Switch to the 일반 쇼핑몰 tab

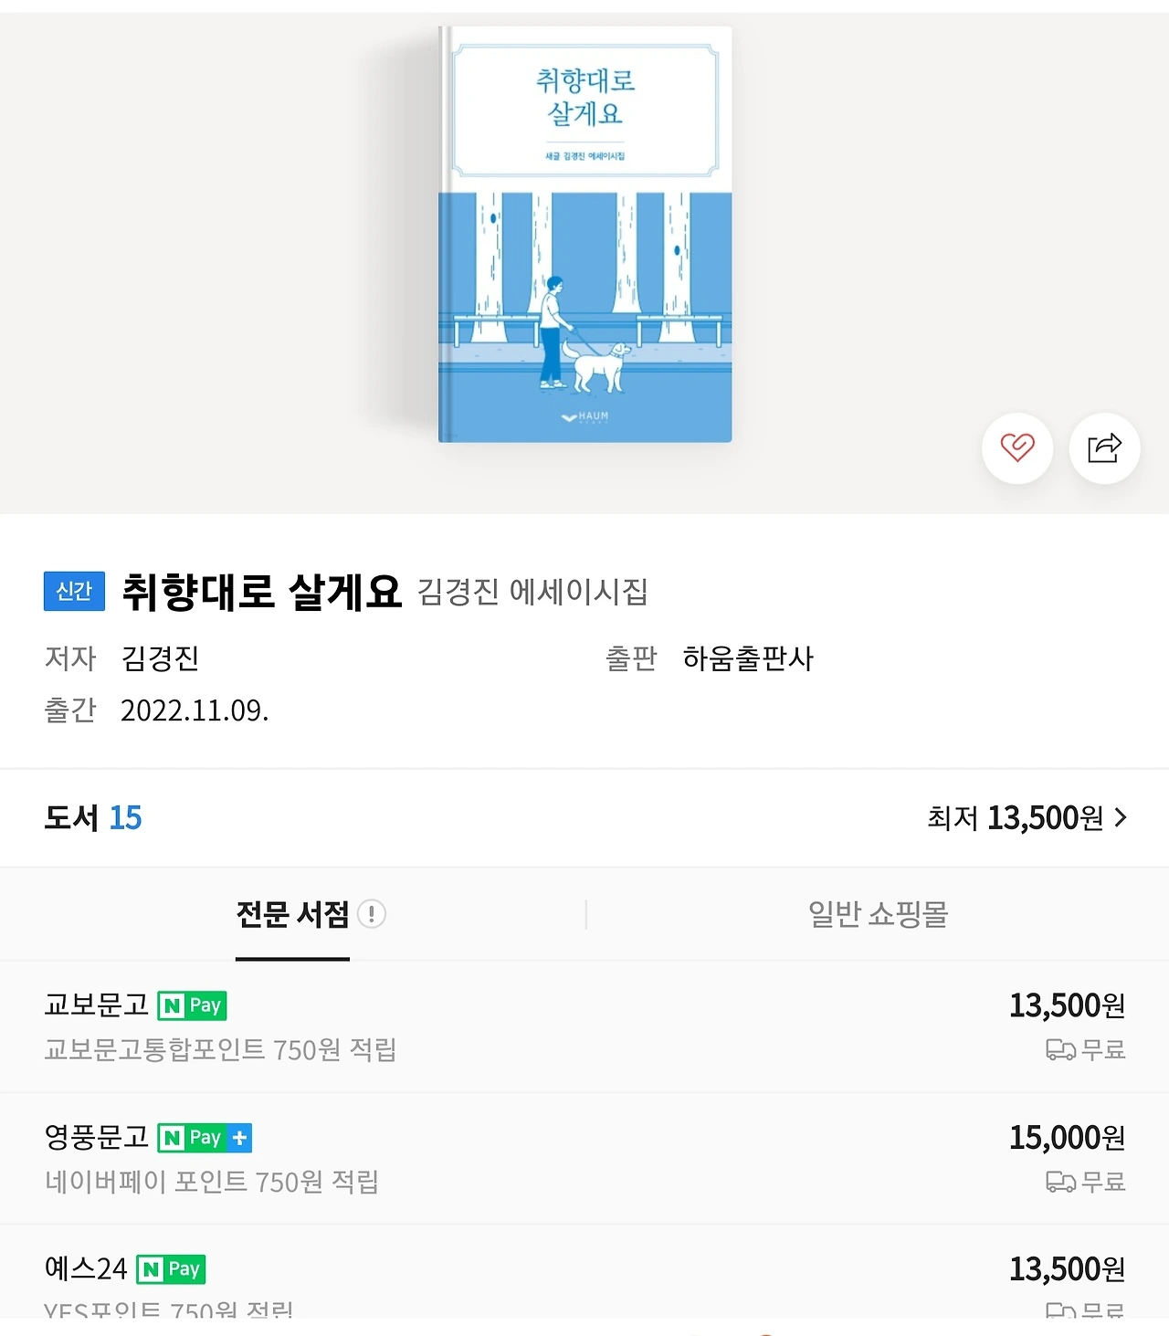[878, 914]
